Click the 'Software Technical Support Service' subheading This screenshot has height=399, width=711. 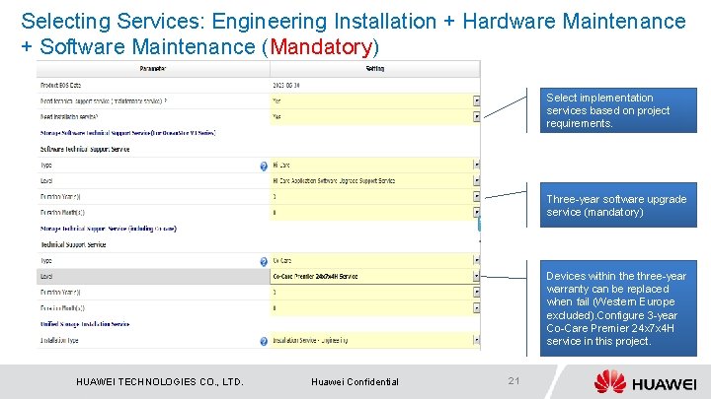pyautogui.click(x=85, y=150)
